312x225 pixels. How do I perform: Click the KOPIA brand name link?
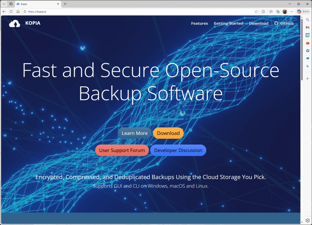(x=33, y=23)
